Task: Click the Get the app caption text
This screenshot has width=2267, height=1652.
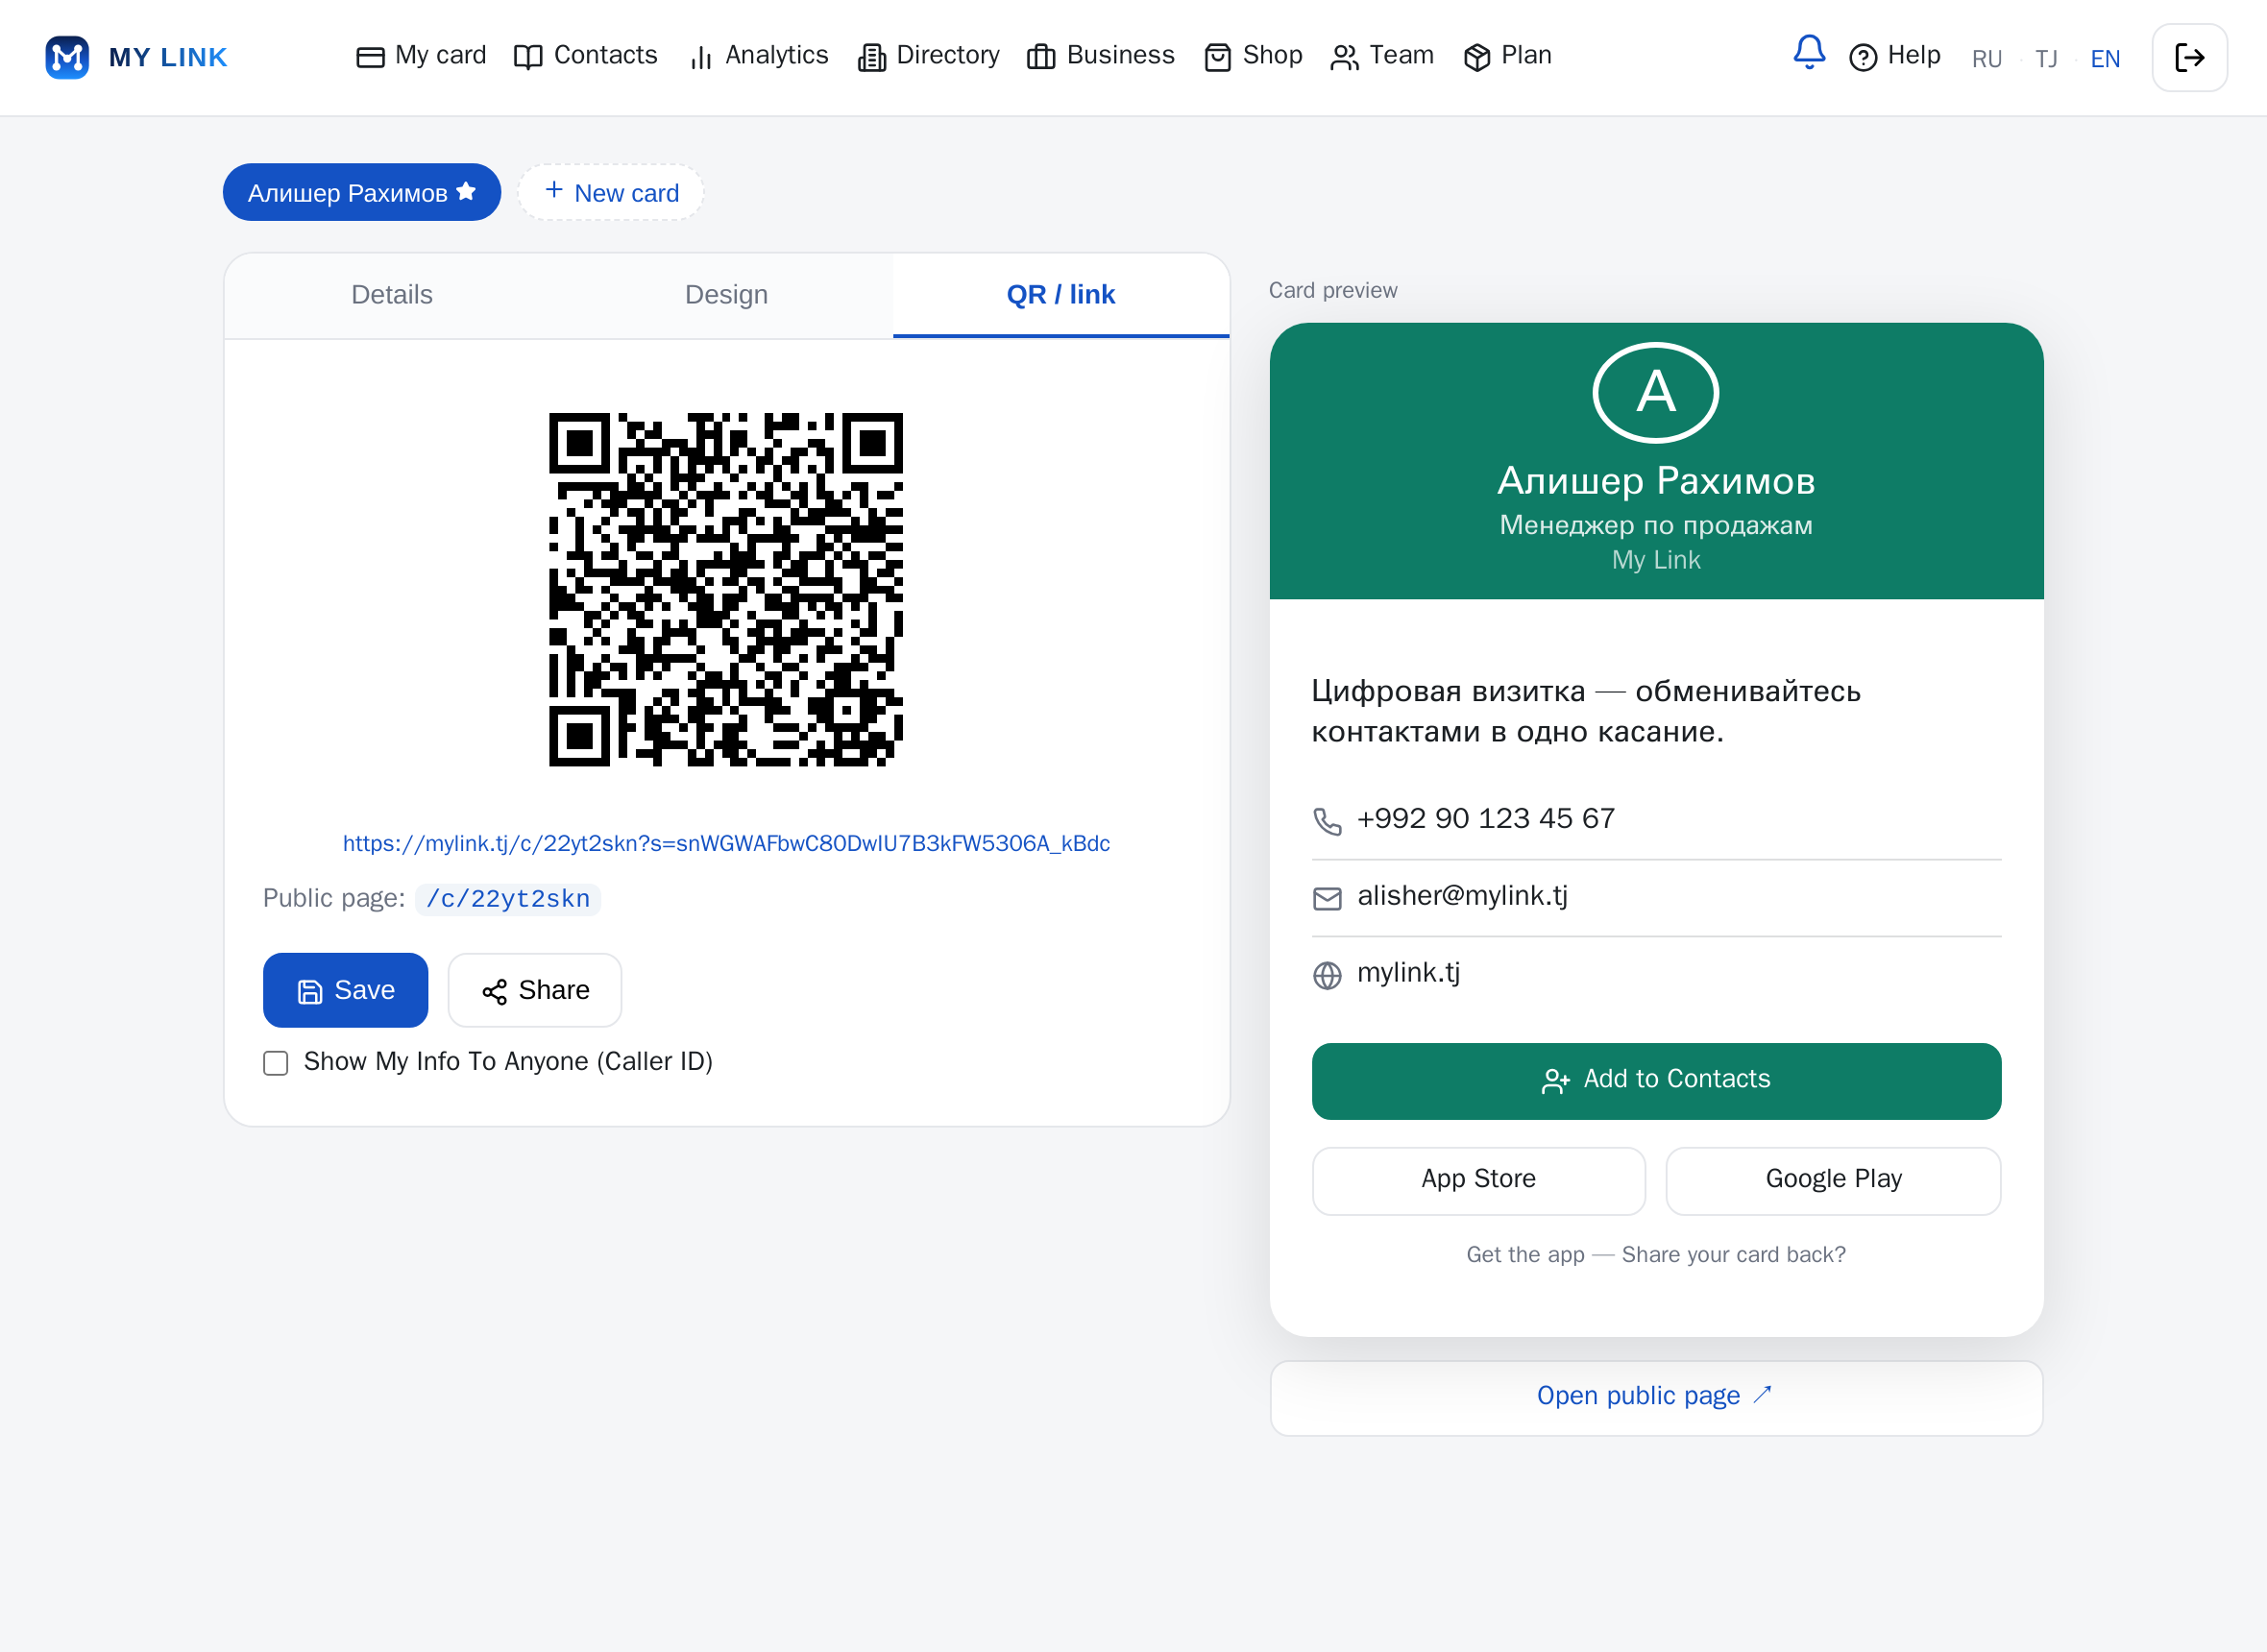Action: 1656,1255
